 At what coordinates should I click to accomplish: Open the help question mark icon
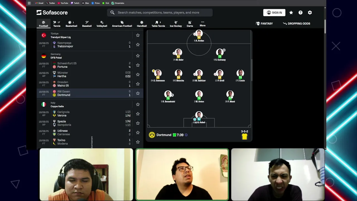click(300, 13)
